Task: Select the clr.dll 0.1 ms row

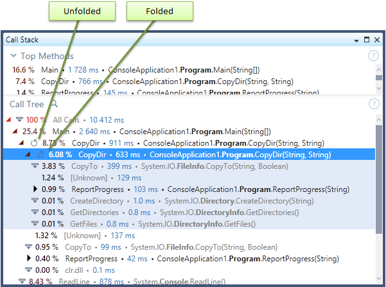Action: pyautogui.click(x=189, y=270)
